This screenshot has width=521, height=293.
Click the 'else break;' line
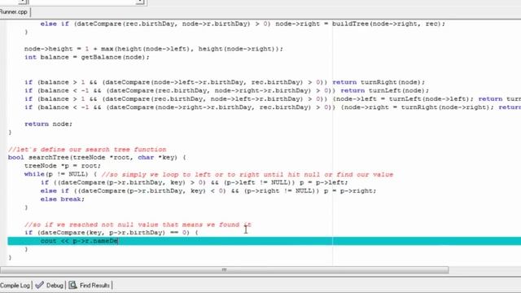[x=63, y=199]
